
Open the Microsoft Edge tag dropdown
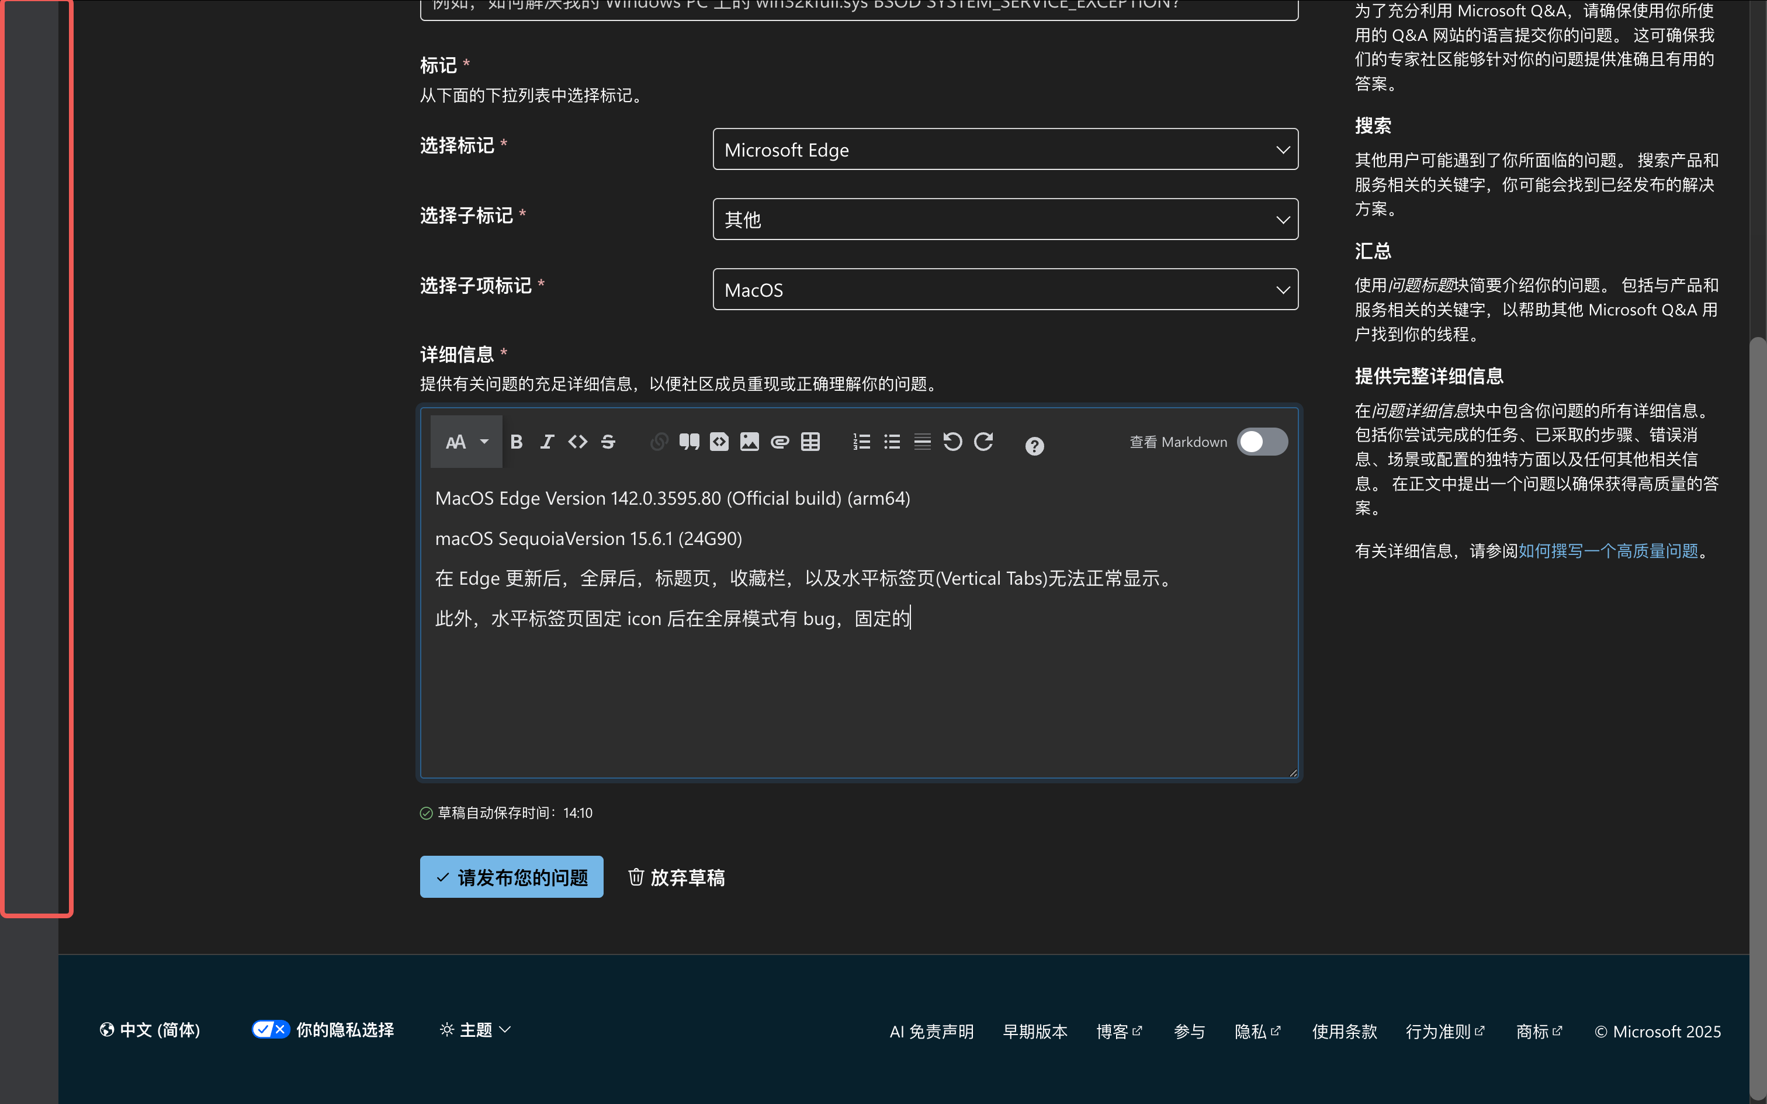tap(1006, 149)
